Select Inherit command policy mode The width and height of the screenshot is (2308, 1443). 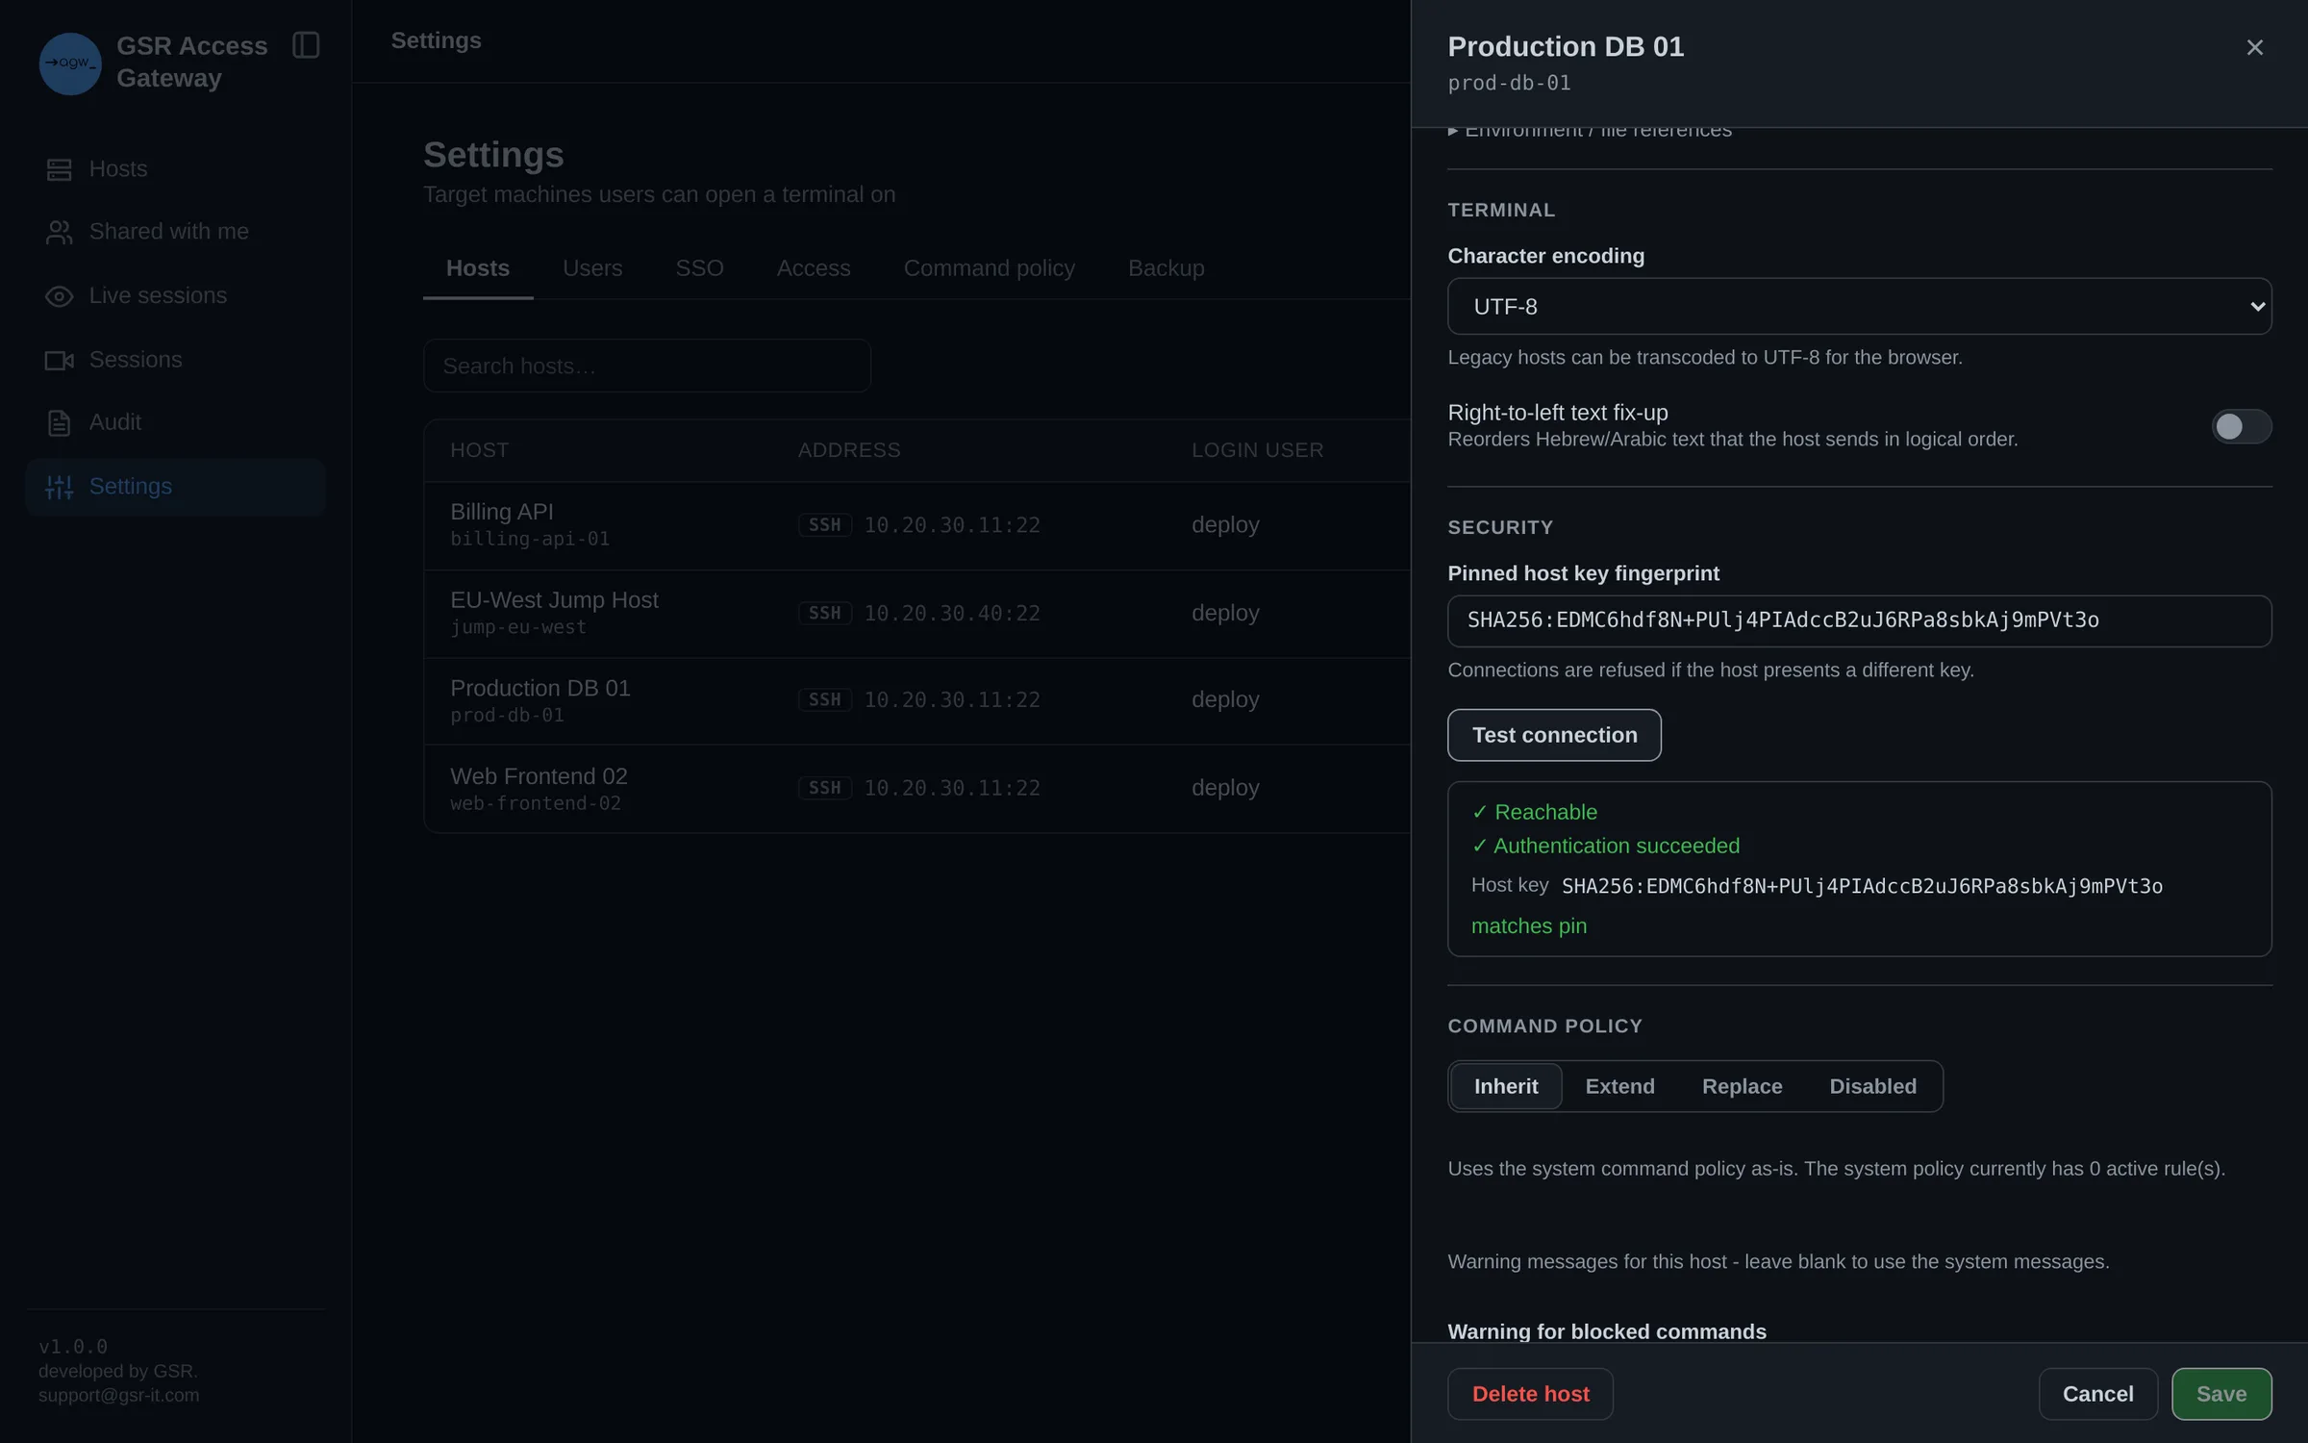tap(1505, 1086)
